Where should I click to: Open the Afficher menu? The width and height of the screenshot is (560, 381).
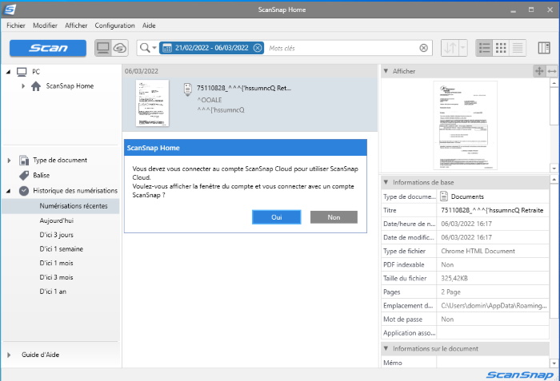[76, 26]
